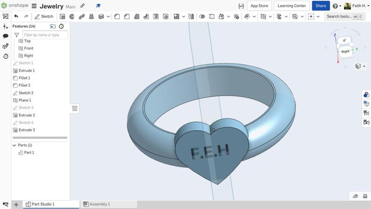The width and height of the screenshot is (371, 209).
Task: Select the Draft tool
Action: point(136,16)
